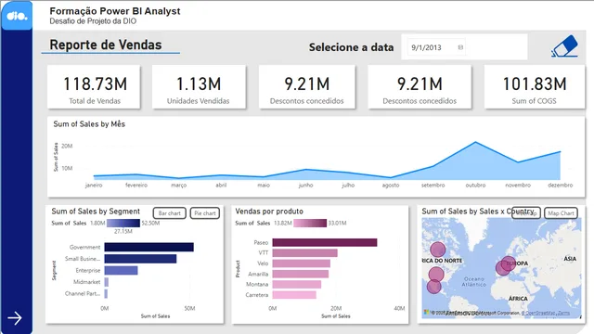Select the Enterprise segment bar

(x=121, y=270)
